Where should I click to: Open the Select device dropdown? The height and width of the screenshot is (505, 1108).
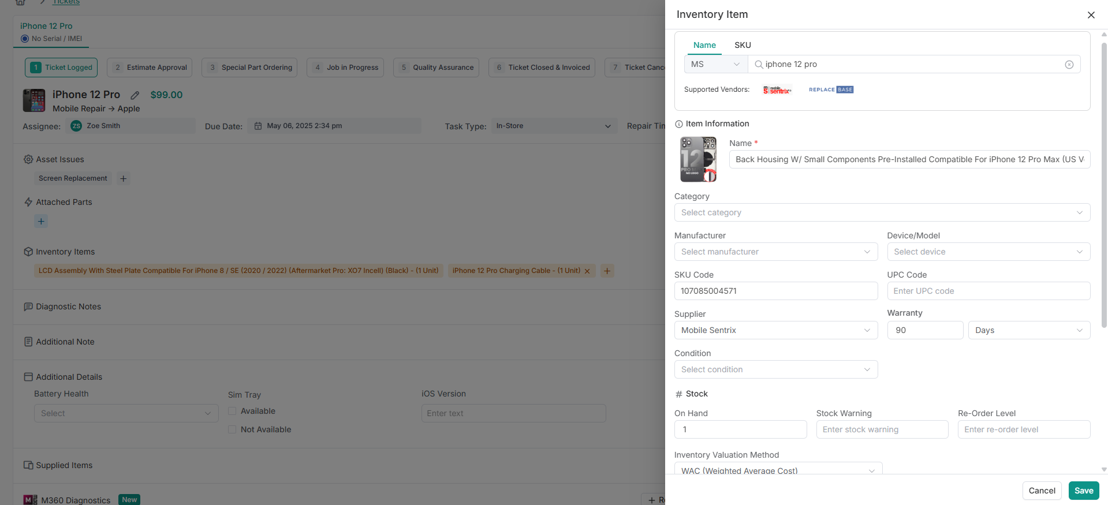coord(988,252)
